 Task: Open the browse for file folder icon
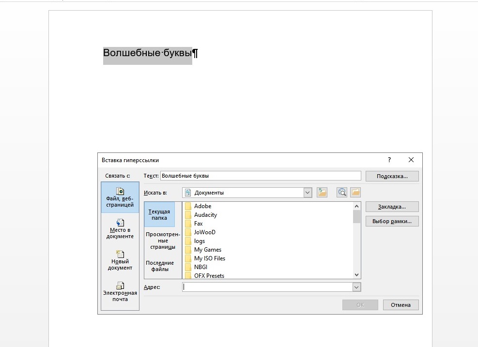tap(355, 193)
